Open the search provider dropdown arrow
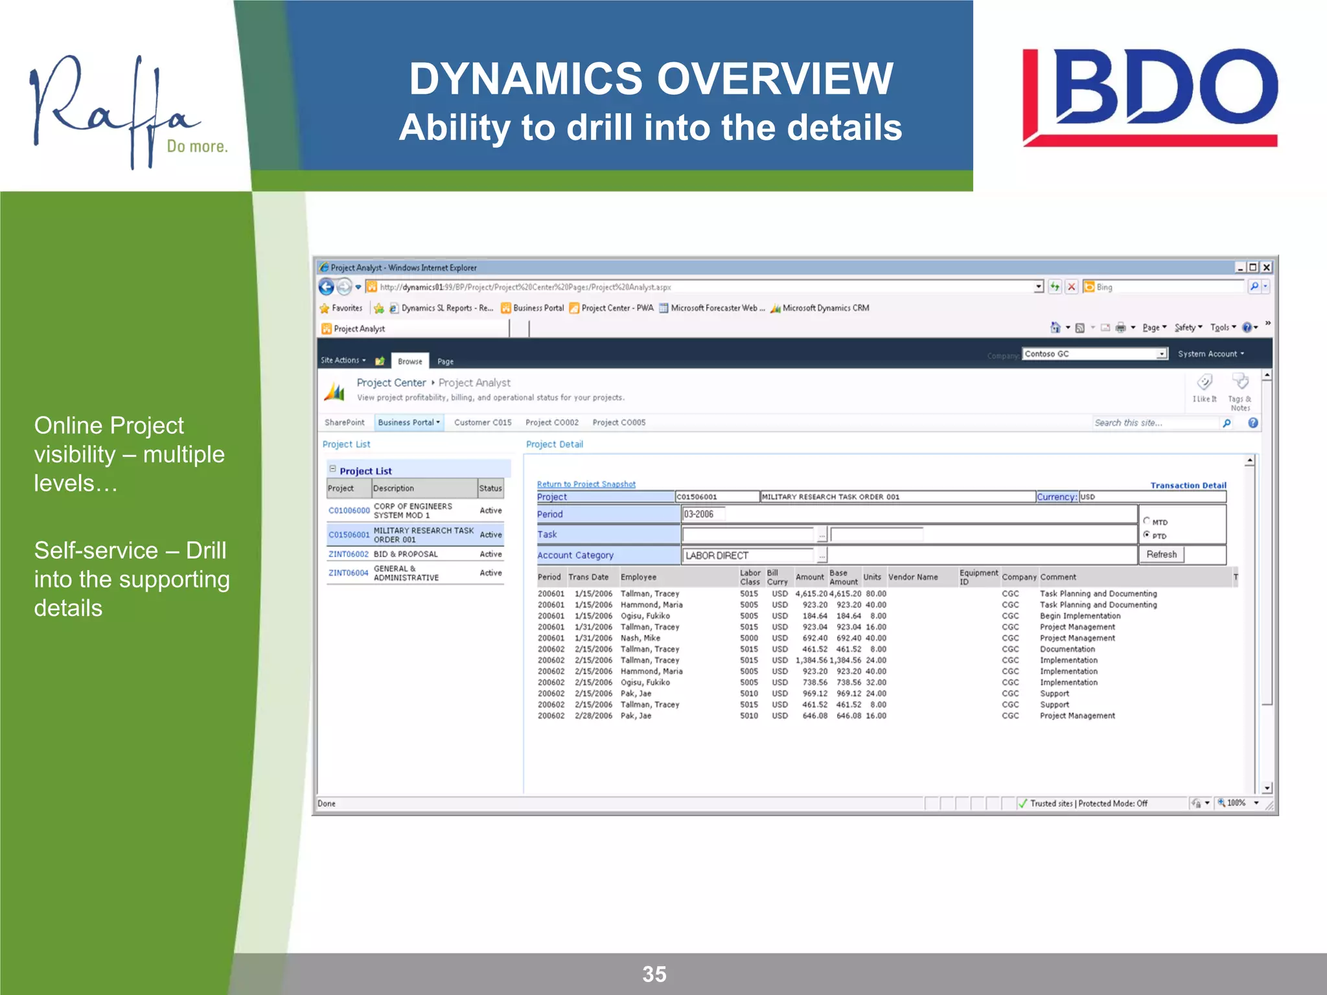Screen dimensions: 1327x995 (x=1265, y=286)
